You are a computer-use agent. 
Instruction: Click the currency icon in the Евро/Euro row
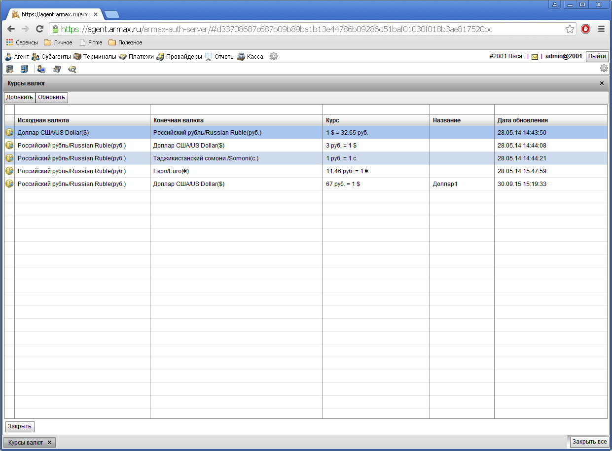click(x=9, y=171)
